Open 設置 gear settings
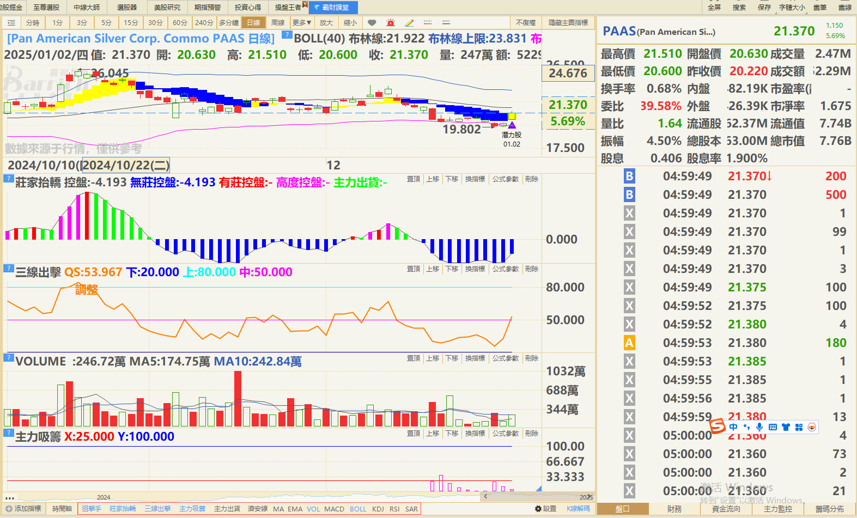The width and height of the screenshot is (857, 518). 545,509
